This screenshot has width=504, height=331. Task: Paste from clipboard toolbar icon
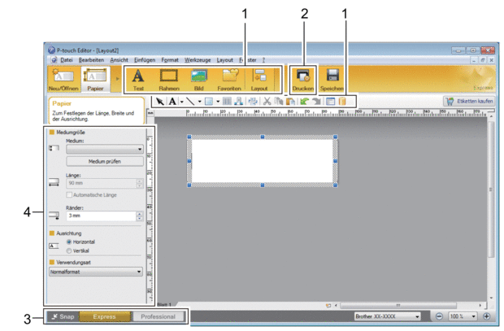point(290,102)
